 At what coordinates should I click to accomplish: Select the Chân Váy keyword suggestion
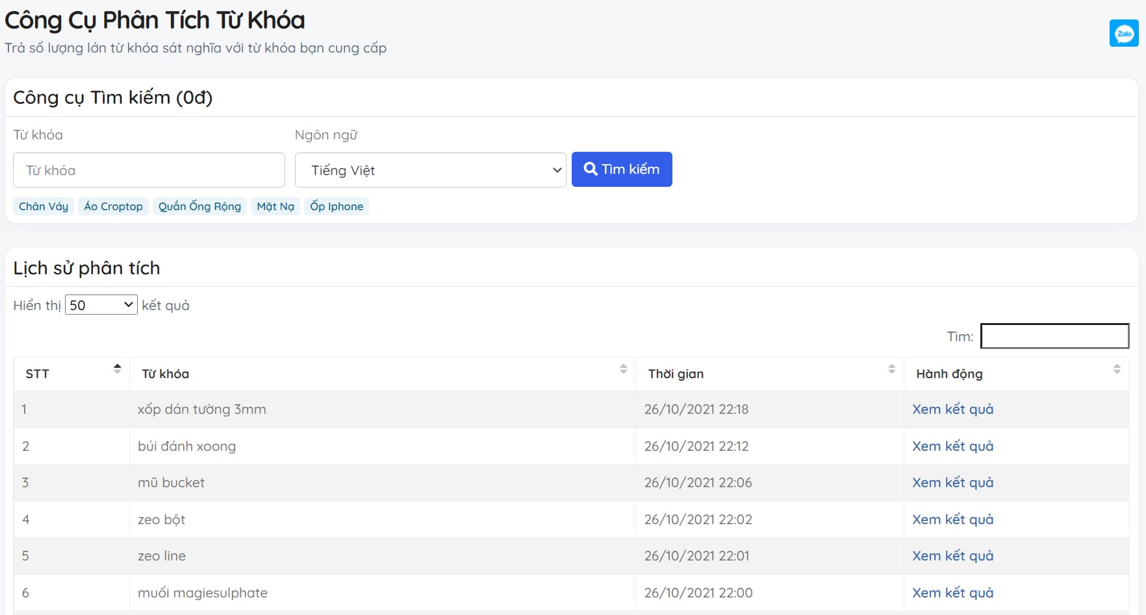(44, 206)
